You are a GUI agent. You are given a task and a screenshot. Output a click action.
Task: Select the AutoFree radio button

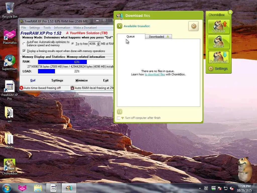point(24,44)
